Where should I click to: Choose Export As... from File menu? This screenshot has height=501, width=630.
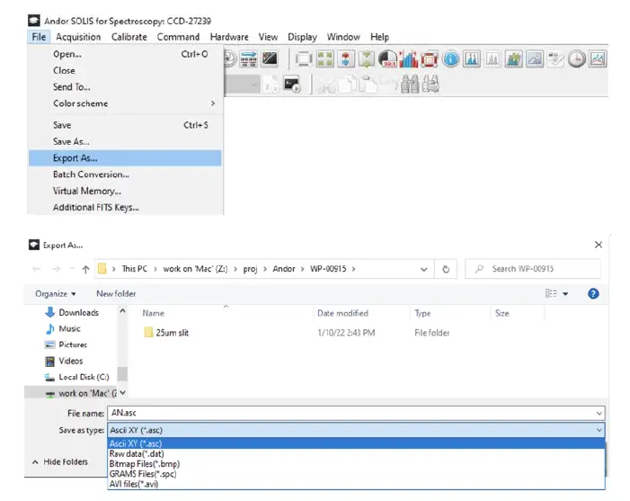point(125,158)
